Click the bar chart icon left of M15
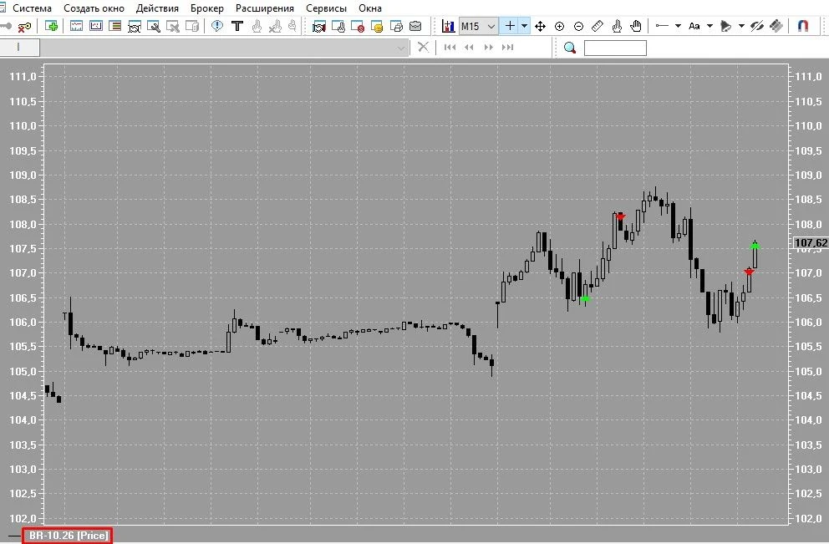The width and height of the screenshot is (829, 544). coord(448,26)
